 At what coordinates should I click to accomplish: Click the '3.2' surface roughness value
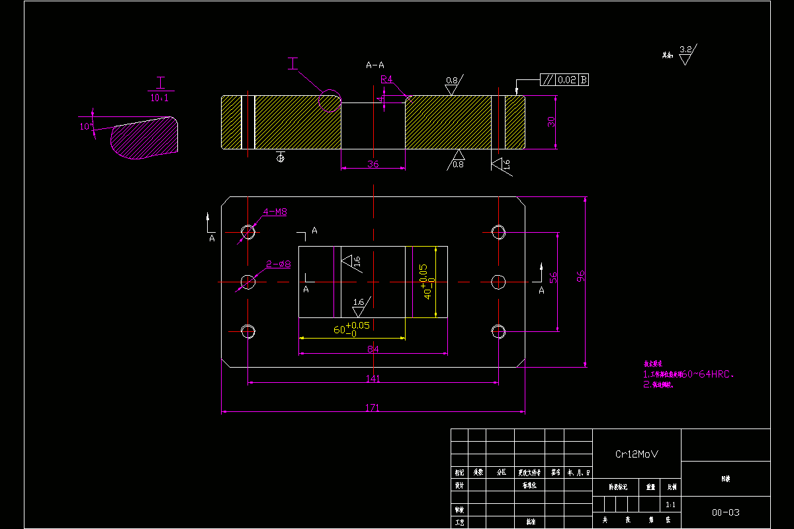[685, 50]
